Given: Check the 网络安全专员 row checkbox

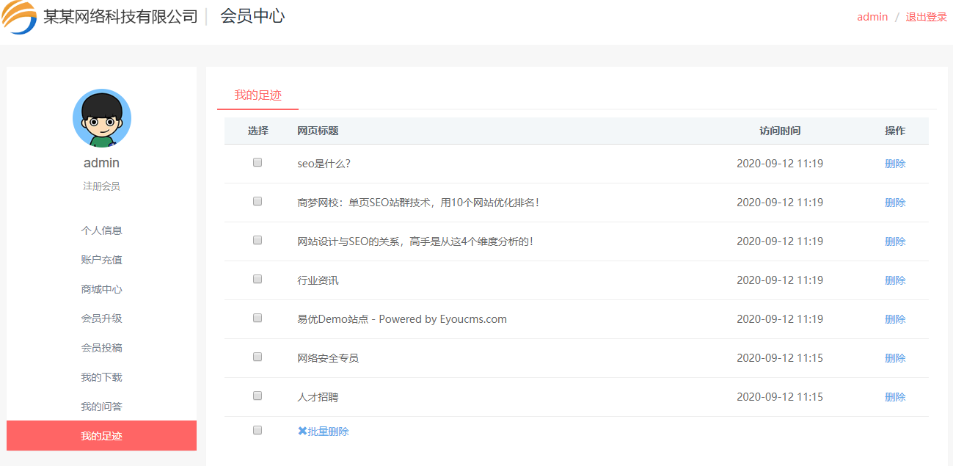Looking at the screenshot, I should pyautogui.click(x=258, y=357).
